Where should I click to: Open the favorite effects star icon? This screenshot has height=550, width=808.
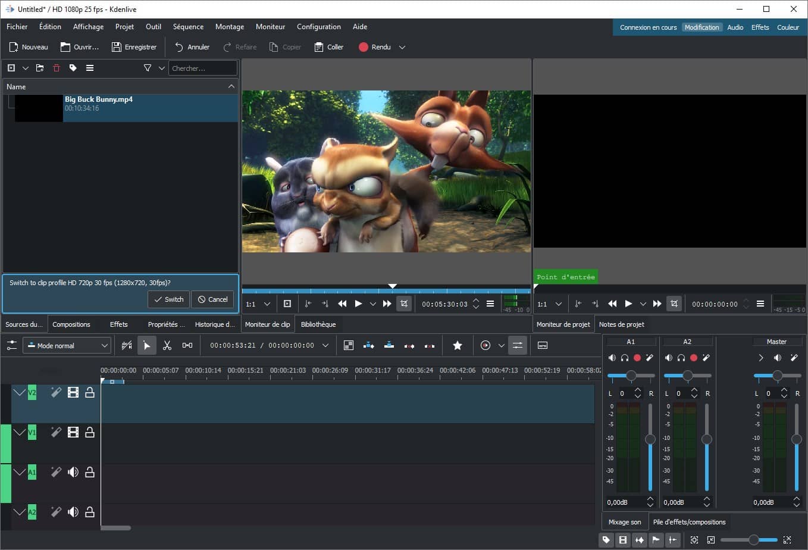pyautogui.click(x=458, y=345)
